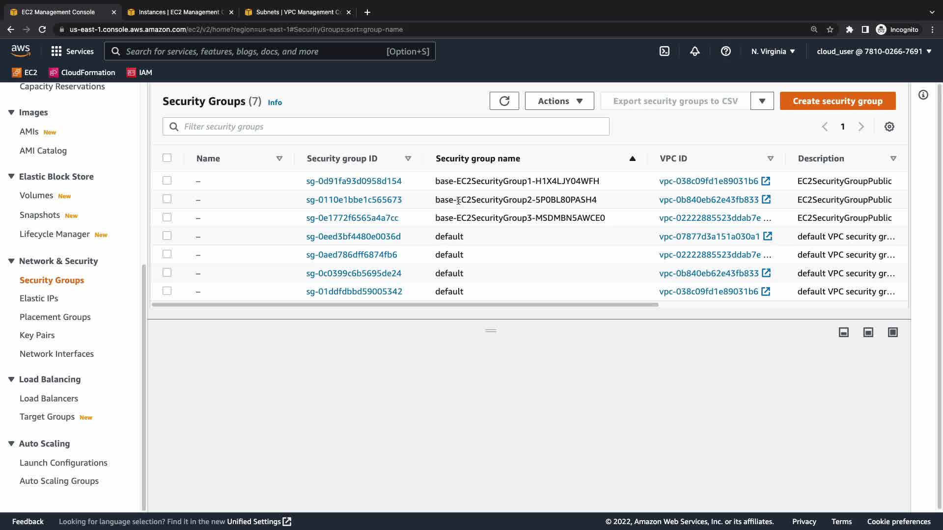This screenshot has height=530, width=943.
Task: Click Create security group button
Action: (837, 101)
